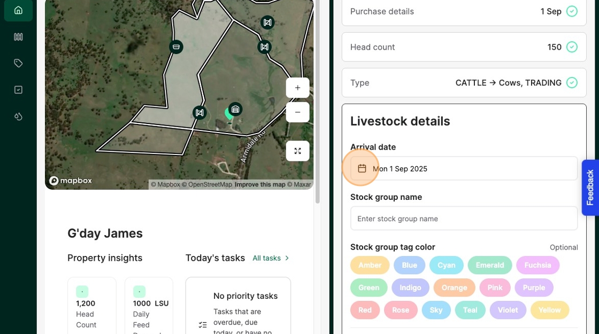The image size is (599, 334).
Task: Select the Emerald tag color
Action: tap(490, 265)
